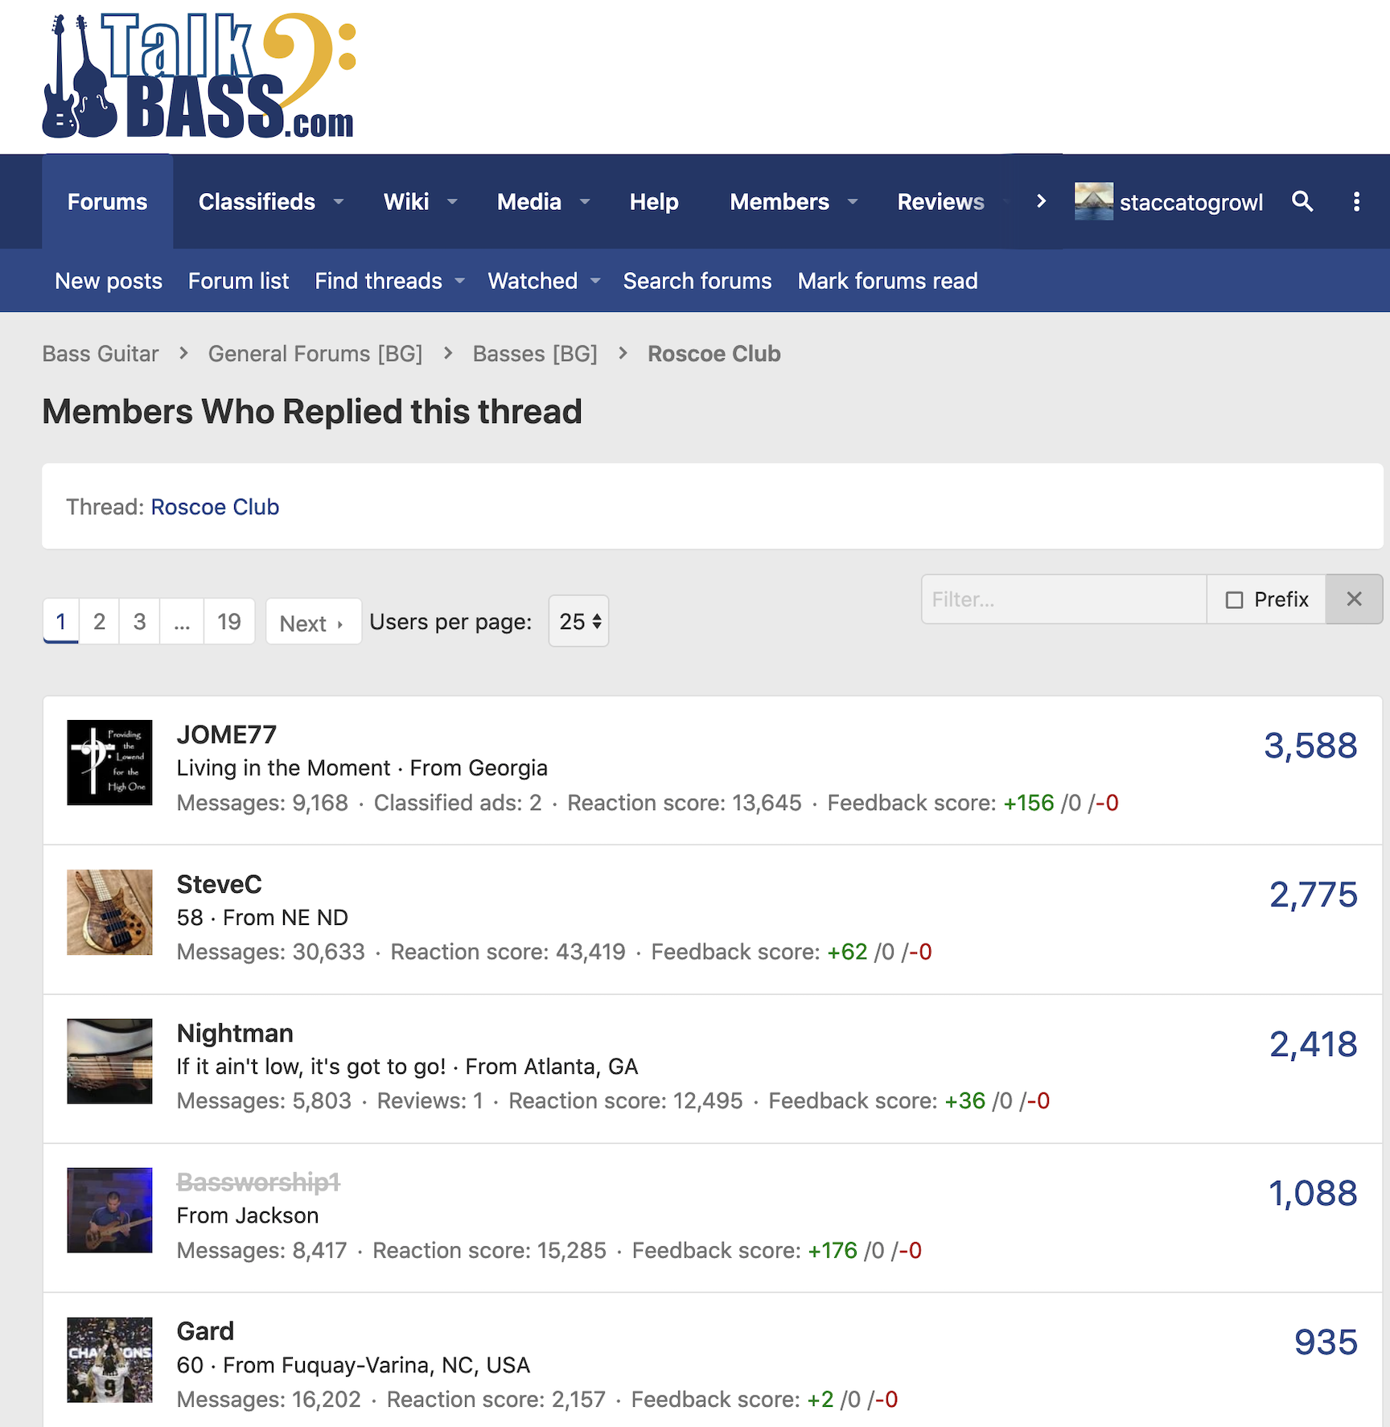This screenshot has height=1427, width=1390.
Task: View Gard's 935 replies count
Action: [x=1326, y=1342]
